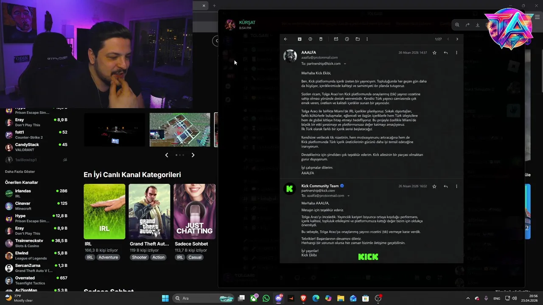Open Elwind League of Legends channel
Screen dimensions: 543x305
pos(36,255)
